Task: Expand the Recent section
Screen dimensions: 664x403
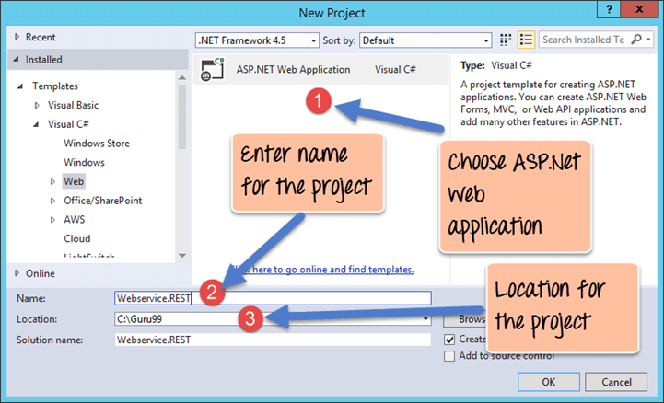Action: point(16,37)
